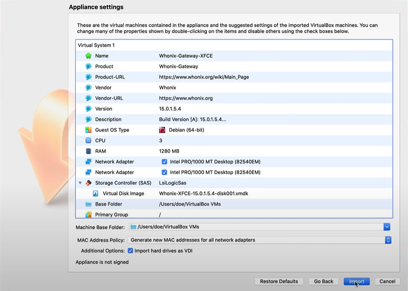Click the Product row speech bubble icon
The image size is (408, 291).
[89, 66]
